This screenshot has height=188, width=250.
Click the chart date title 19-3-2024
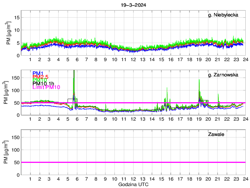133,5
